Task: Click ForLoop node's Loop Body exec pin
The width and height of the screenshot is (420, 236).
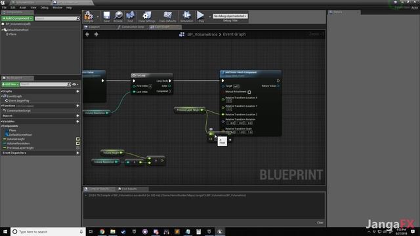Action: [x=170, y=81]
